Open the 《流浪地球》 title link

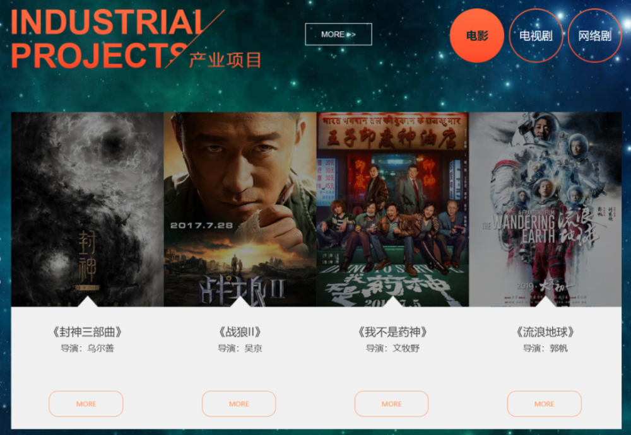[545, 332]
